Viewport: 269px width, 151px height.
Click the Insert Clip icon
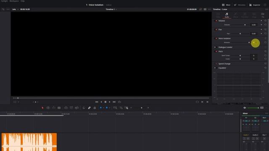pyautogui.click(x=66, y=108)
